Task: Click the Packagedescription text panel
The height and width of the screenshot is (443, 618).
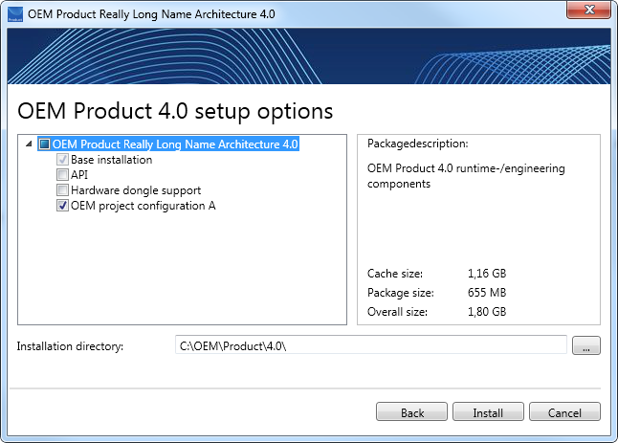Action: [478, 230]
